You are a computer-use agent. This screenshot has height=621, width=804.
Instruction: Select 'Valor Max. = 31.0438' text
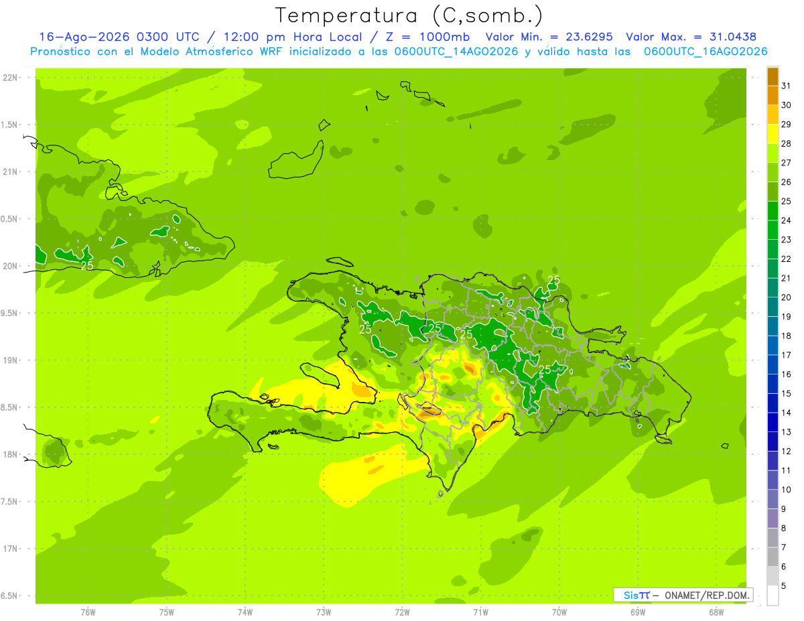pos(691,37)
